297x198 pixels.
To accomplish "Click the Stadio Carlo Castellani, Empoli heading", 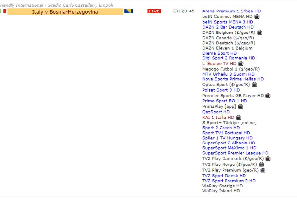I will tap(80, 5).
